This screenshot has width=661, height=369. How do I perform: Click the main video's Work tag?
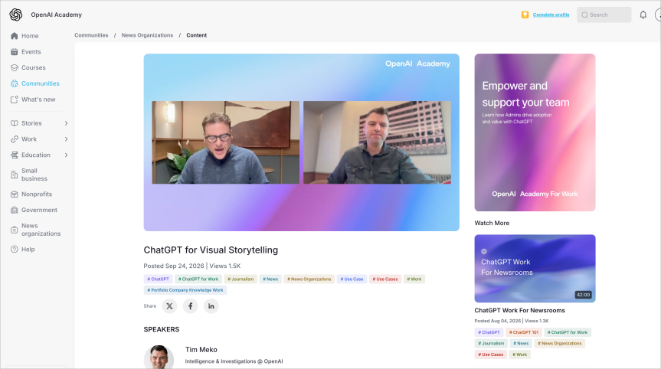pyautogui.click(x=414, y=279)
